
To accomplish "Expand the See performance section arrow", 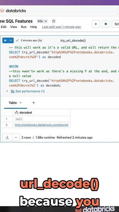I will (7, 91).
